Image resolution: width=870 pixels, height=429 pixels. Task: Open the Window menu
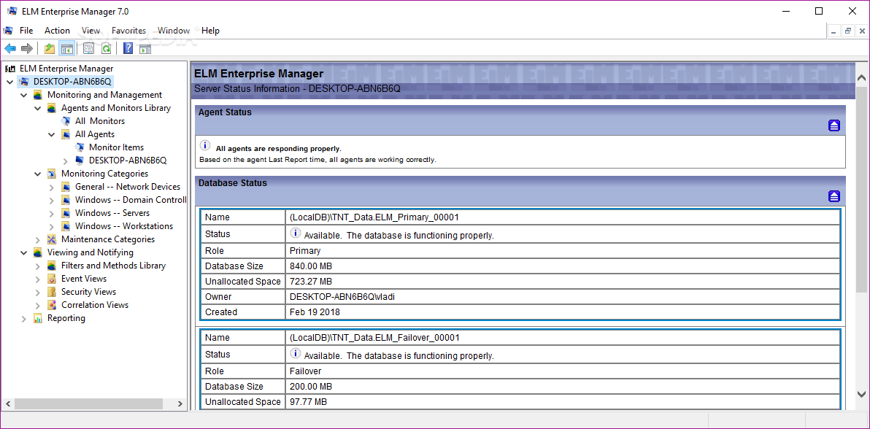click(174, 31)
